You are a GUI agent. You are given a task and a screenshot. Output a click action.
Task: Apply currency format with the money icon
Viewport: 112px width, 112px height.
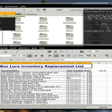coord(88,55)
